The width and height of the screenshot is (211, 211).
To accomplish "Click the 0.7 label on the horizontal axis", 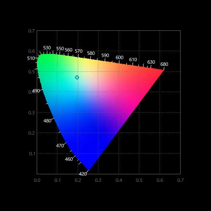I will pyautogui.click(x=180, y=180).
